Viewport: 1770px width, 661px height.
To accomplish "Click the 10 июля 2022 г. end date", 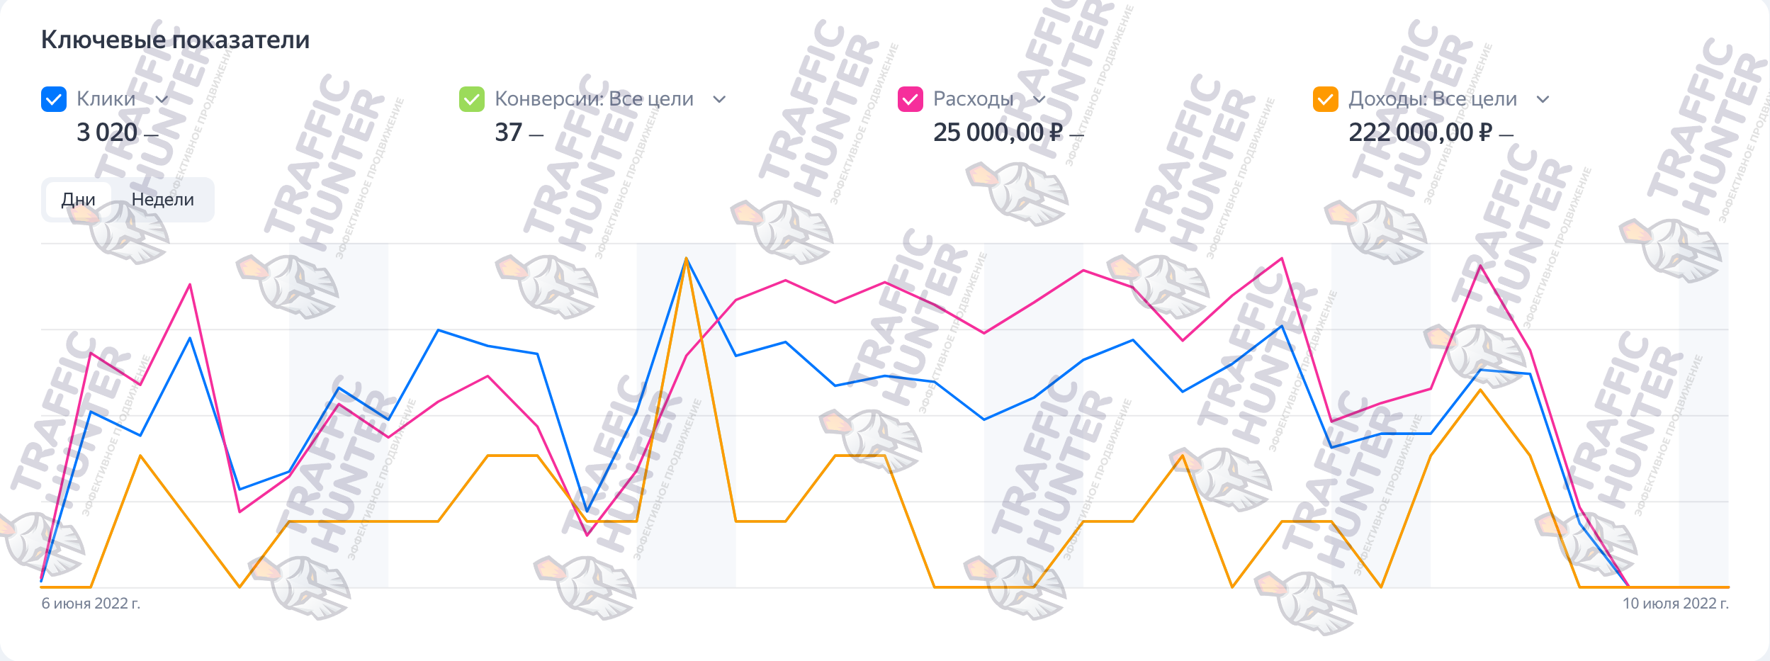I will 1676,604.
